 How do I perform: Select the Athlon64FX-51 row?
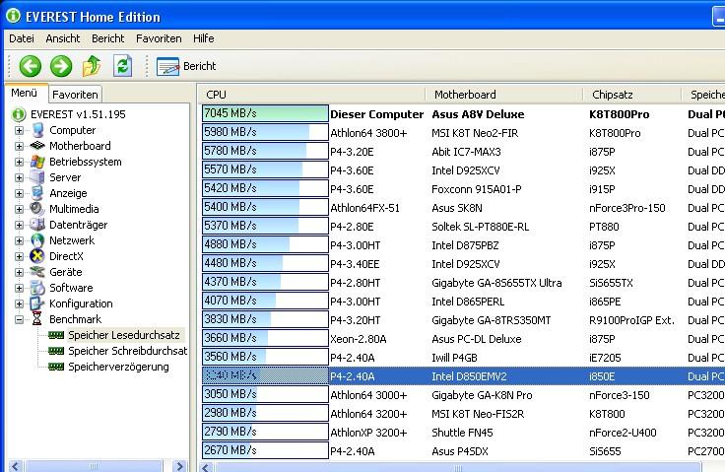click(462, 208)
